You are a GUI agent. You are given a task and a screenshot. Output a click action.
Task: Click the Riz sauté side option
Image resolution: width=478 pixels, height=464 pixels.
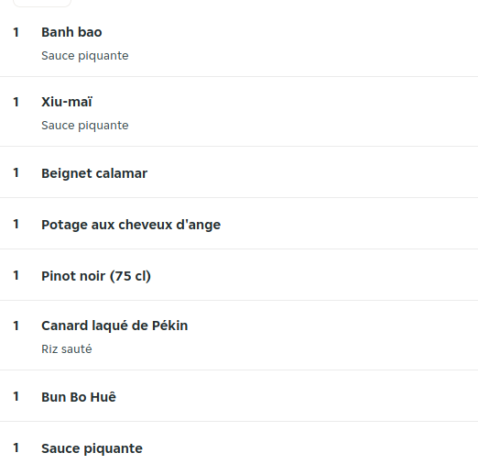67,349
